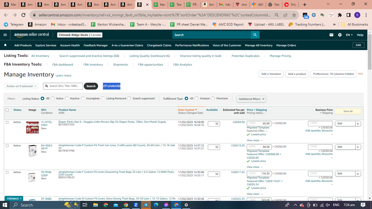The height and width of the screenshot is (209, 372).
Task: Open the messages envelope icon
Action: (331, 35)
